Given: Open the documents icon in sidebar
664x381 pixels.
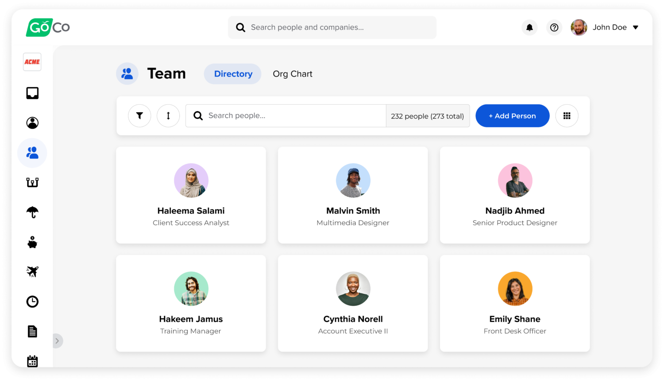Looking at the screenshot, I should point(32,331).
